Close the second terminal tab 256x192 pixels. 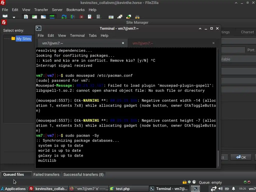point(213,43)
